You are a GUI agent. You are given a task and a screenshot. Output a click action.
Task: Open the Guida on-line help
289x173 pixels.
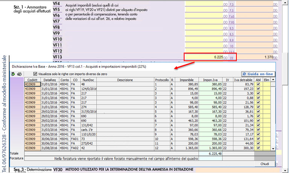point(258,74)
